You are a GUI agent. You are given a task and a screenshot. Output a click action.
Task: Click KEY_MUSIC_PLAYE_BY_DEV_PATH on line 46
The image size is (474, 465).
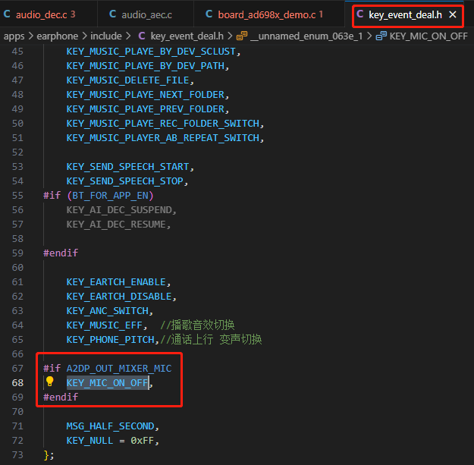[145, 66]
